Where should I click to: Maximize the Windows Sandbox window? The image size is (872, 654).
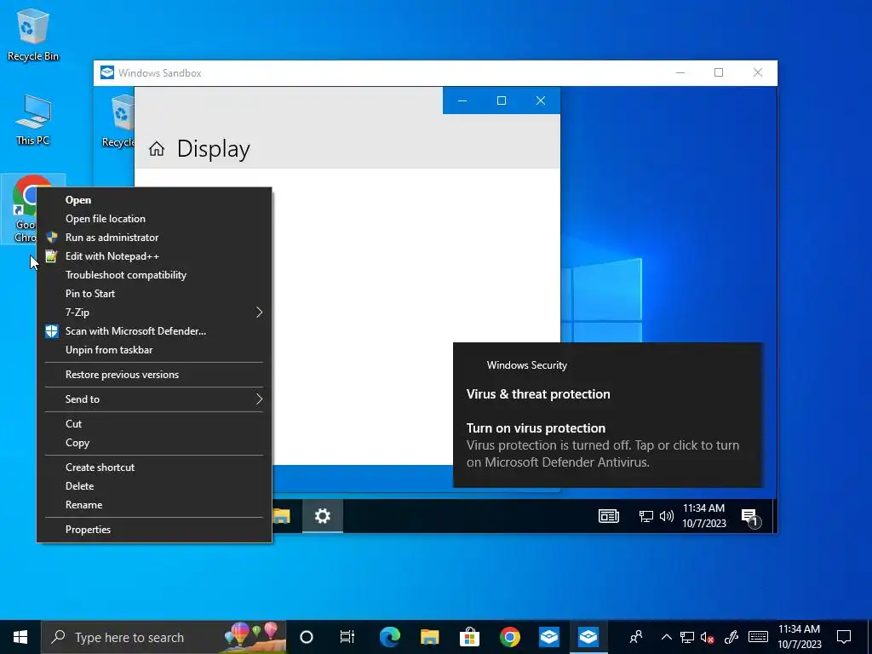pyautogui.click(x=719, y=73)
